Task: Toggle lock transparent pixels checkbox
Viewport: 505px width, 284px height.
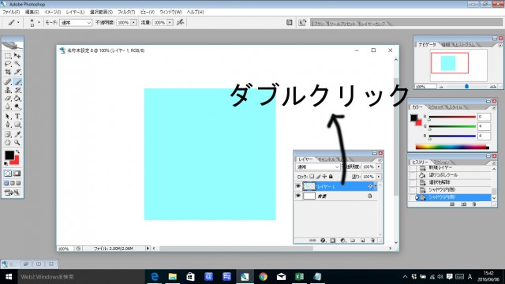Action: point(312,177)
